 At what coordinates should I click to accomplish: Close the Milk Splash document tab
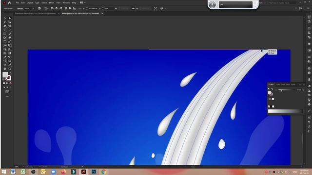(x=102, y=14)
